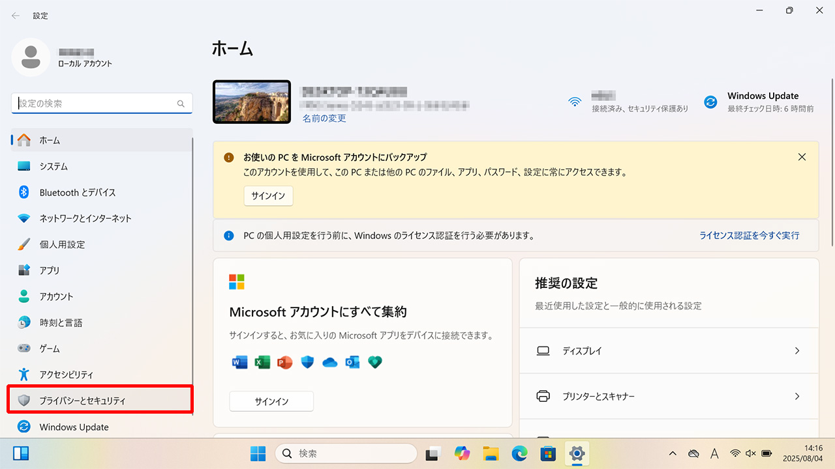Click the Settings gear taskbar icon
The image size is (835, 469).
577,453
